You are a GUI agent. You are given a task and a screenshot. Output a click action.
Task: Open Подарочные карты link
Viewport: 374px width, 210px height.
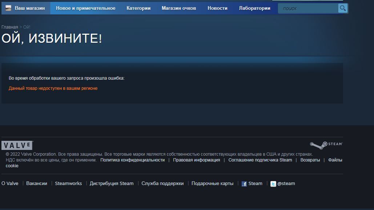pyautogui.click(x=212, y=184)
